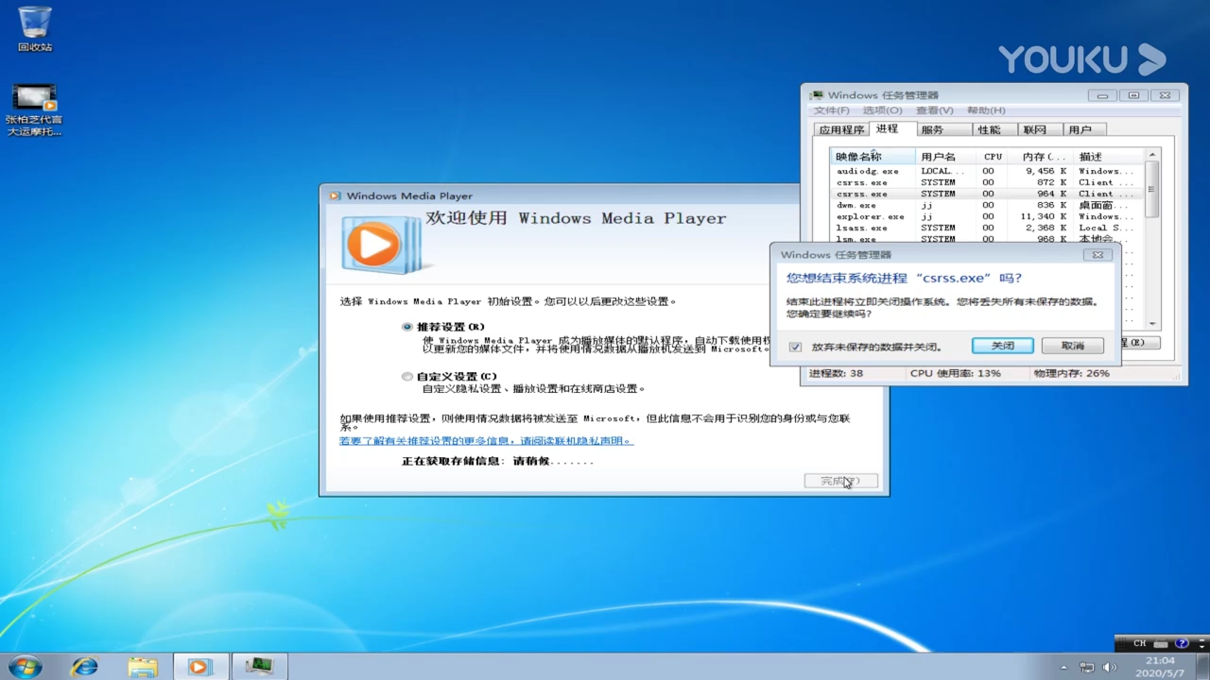The width and height of the screenshot is (1210, 680).
Task: Maximize the Task Manager window
Action: [1133, 95]
